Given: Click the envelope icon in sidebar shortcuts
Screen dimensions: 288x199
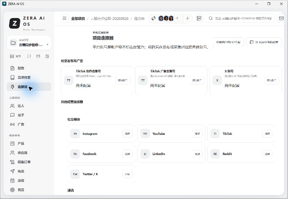Looking at the screenshot, I should (38, 56).
